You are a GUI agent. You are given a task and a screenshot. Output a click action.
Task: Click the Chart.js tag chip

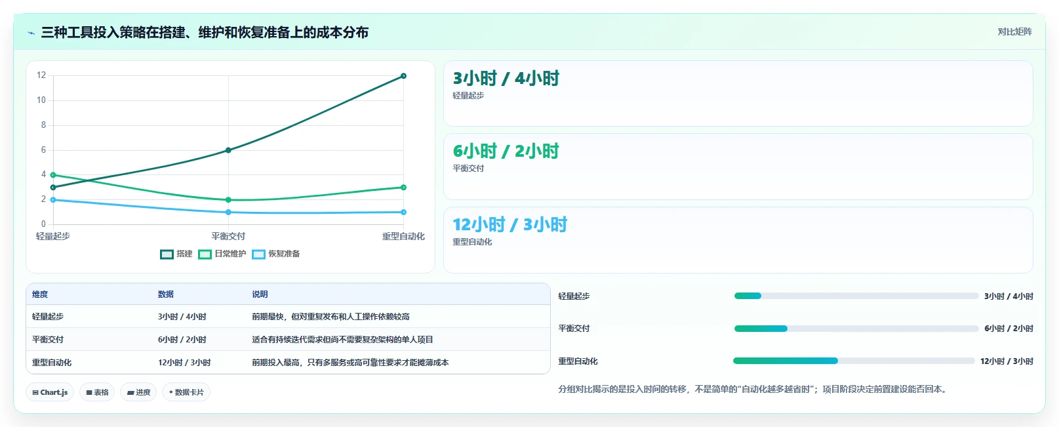point(50,392)
